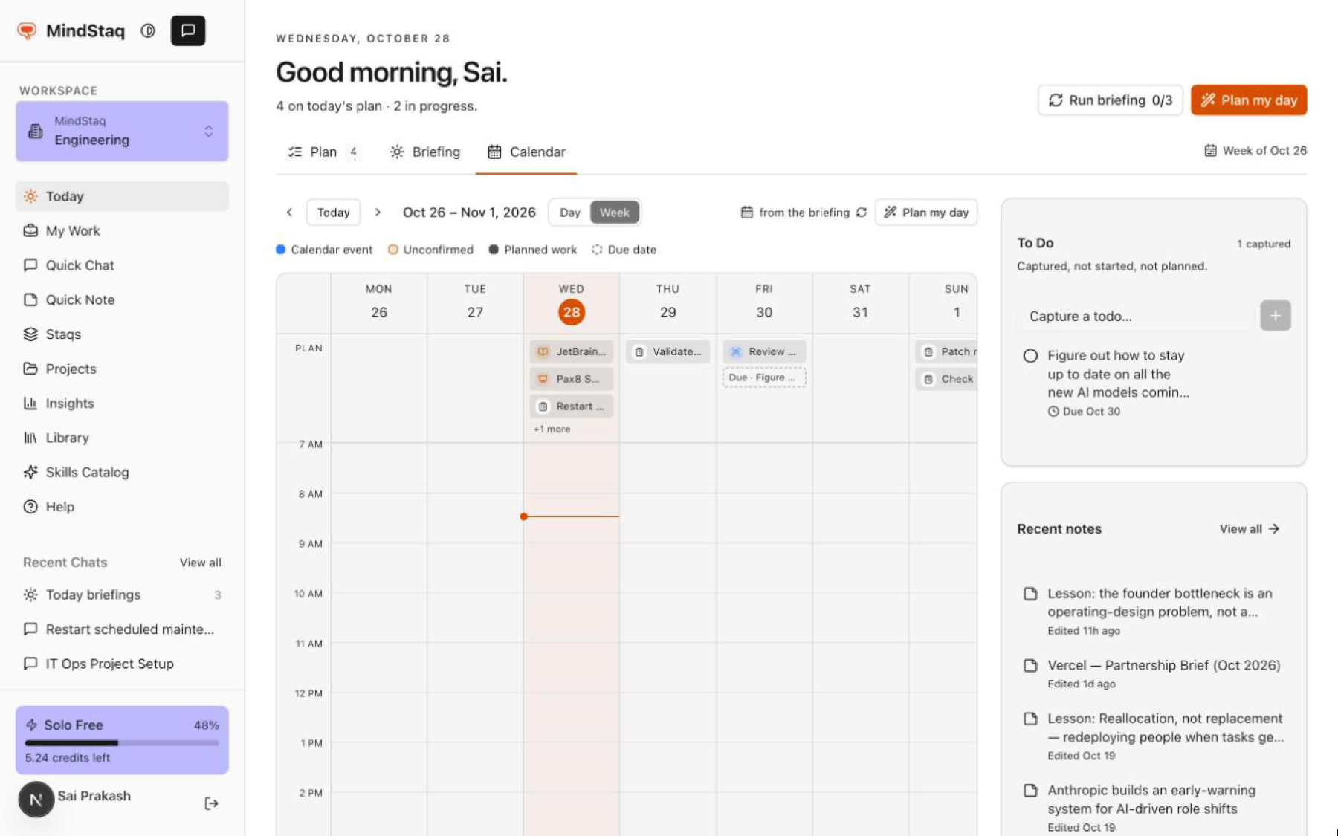Click the add todo plus button
Image resolution: width=1338 pixels, height=836 pixels.
(x=1276, y=316)
